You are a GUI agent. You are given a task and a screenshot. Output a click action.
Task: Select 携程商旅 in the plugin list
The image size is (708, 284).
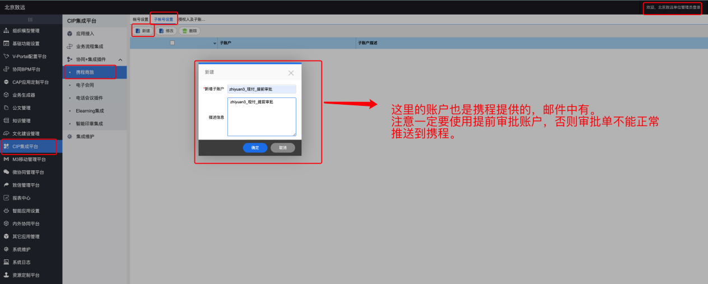(95, 72)
